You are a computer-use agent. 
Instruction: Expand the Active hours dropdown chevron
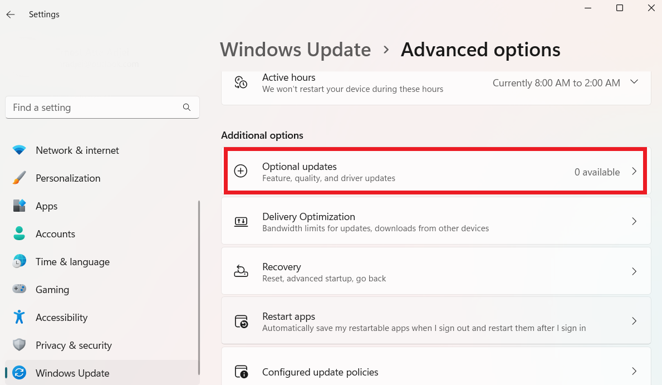pos(634,82)
